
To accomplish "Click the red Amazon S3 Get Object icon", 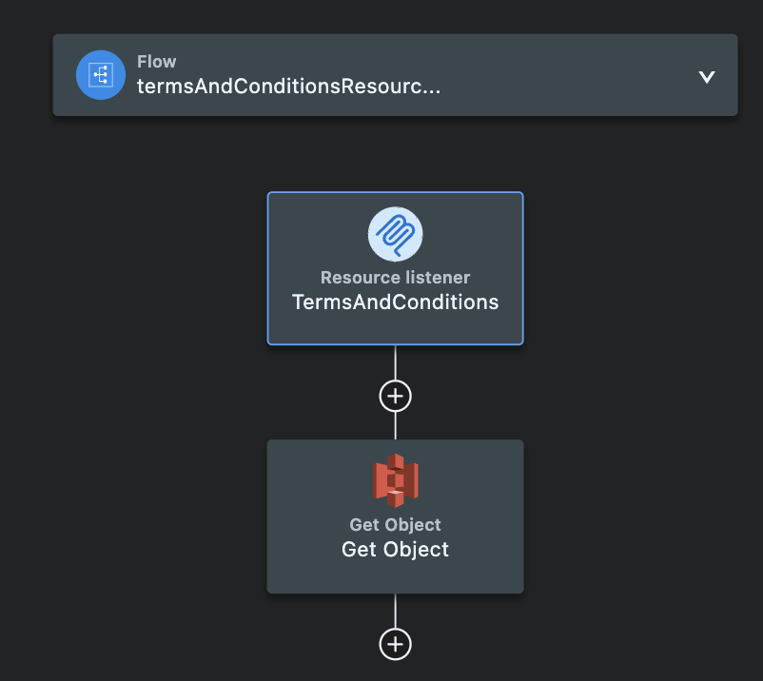I will coord(395,480).
